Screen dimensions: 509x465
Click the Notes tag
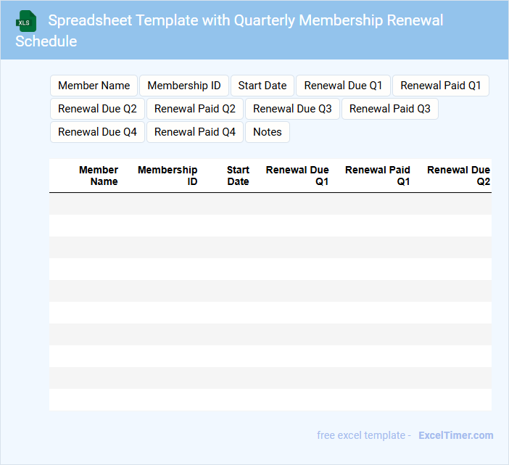tap(268, 132)
